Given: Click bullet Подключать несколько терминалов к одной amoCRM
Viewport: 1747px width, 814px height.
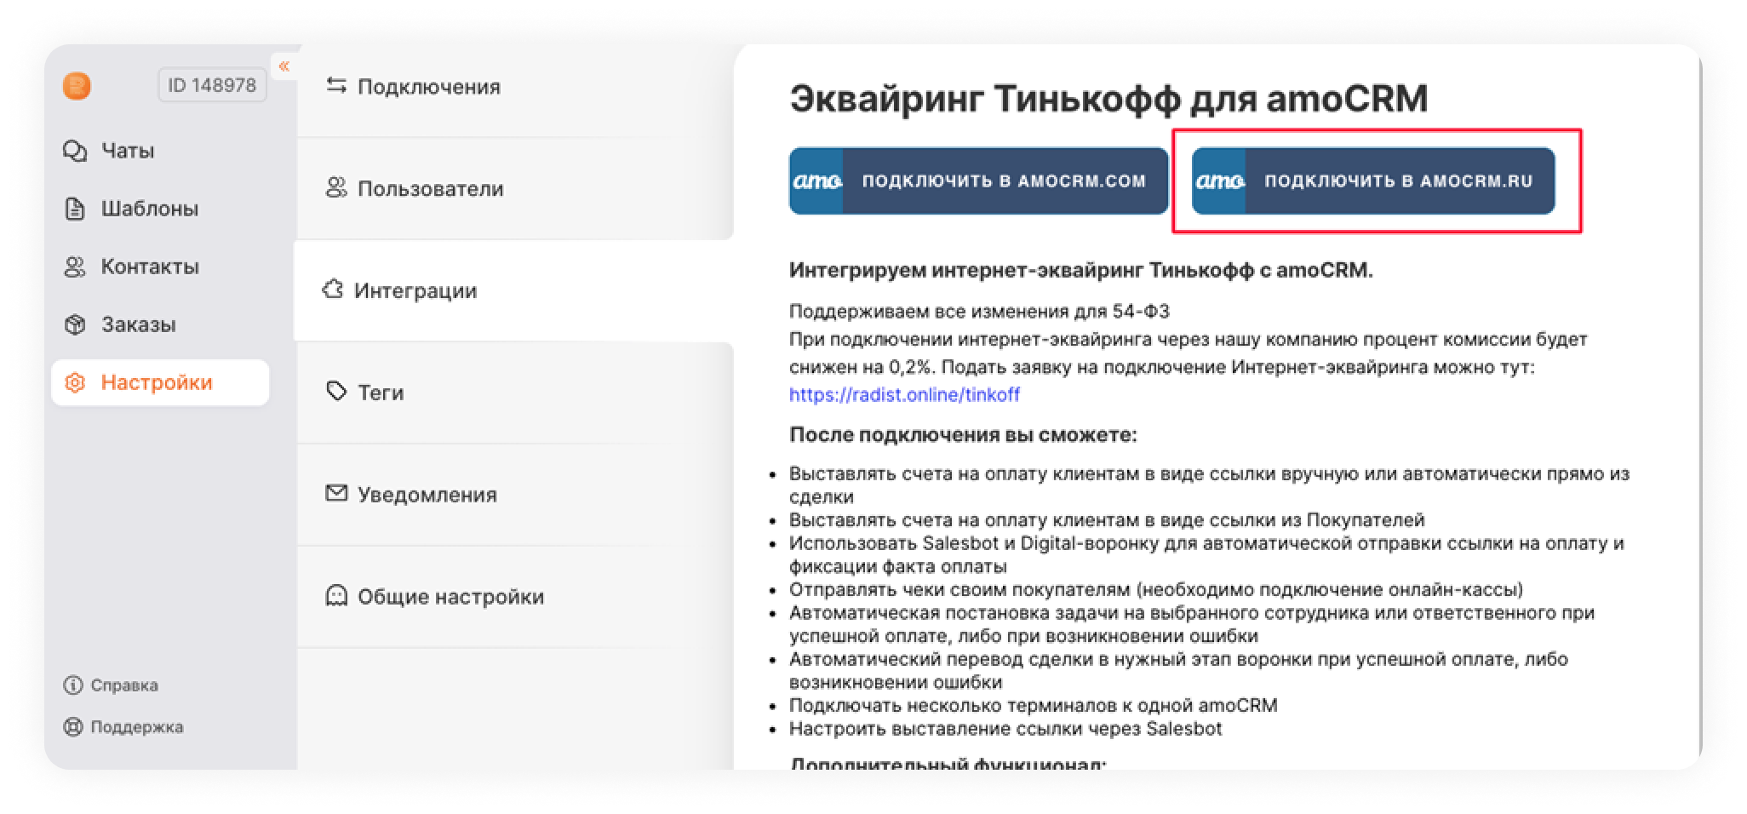Looking at the screenshot, I should (x=1034, y=705).
